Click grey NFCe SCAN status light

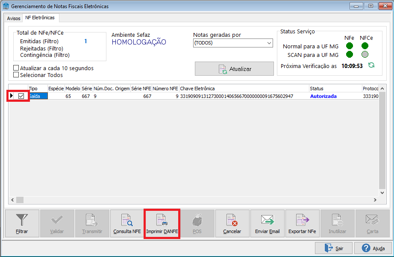365,54
